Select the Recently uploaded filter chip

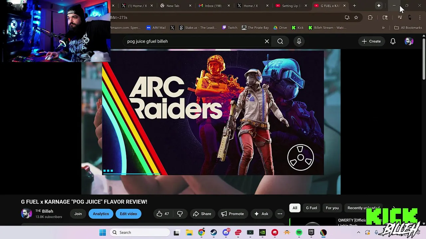coord(363,208)
